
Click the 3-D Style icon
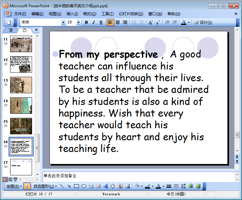point(198,186)
